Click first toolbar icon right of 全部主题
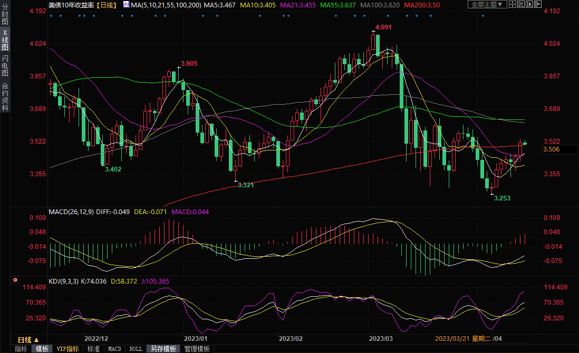Screen dimensions: 579x353 click(514, 4)
